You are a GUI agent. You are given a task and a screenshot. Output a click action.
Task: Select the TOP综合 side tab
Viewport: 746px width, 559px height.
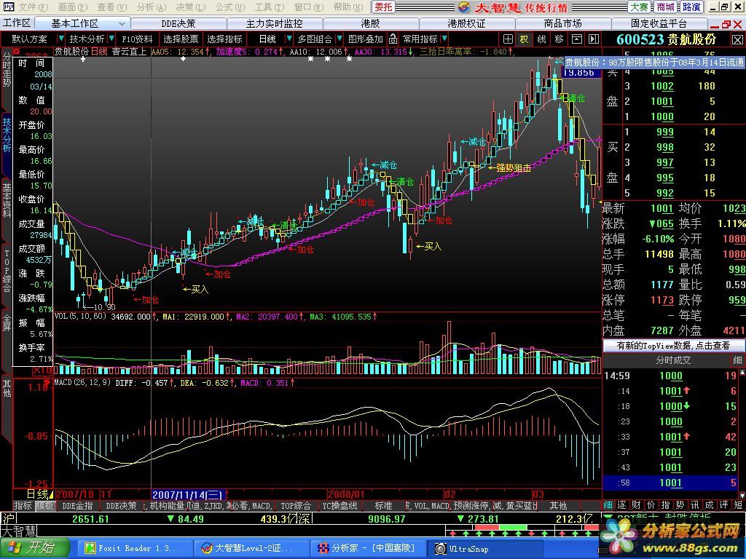pos(6,270)
